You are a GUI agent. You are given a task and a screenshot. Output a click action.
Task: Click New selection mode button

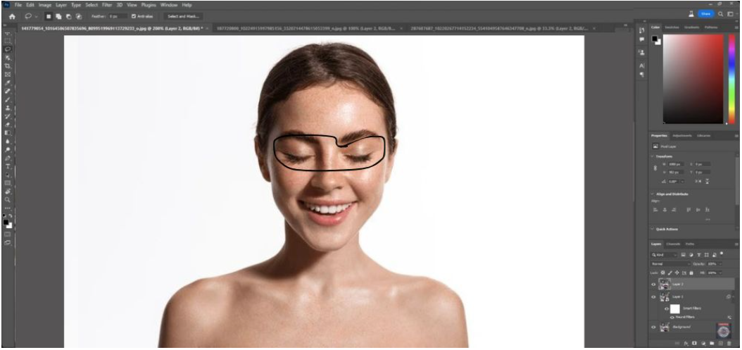coord(48,16)
